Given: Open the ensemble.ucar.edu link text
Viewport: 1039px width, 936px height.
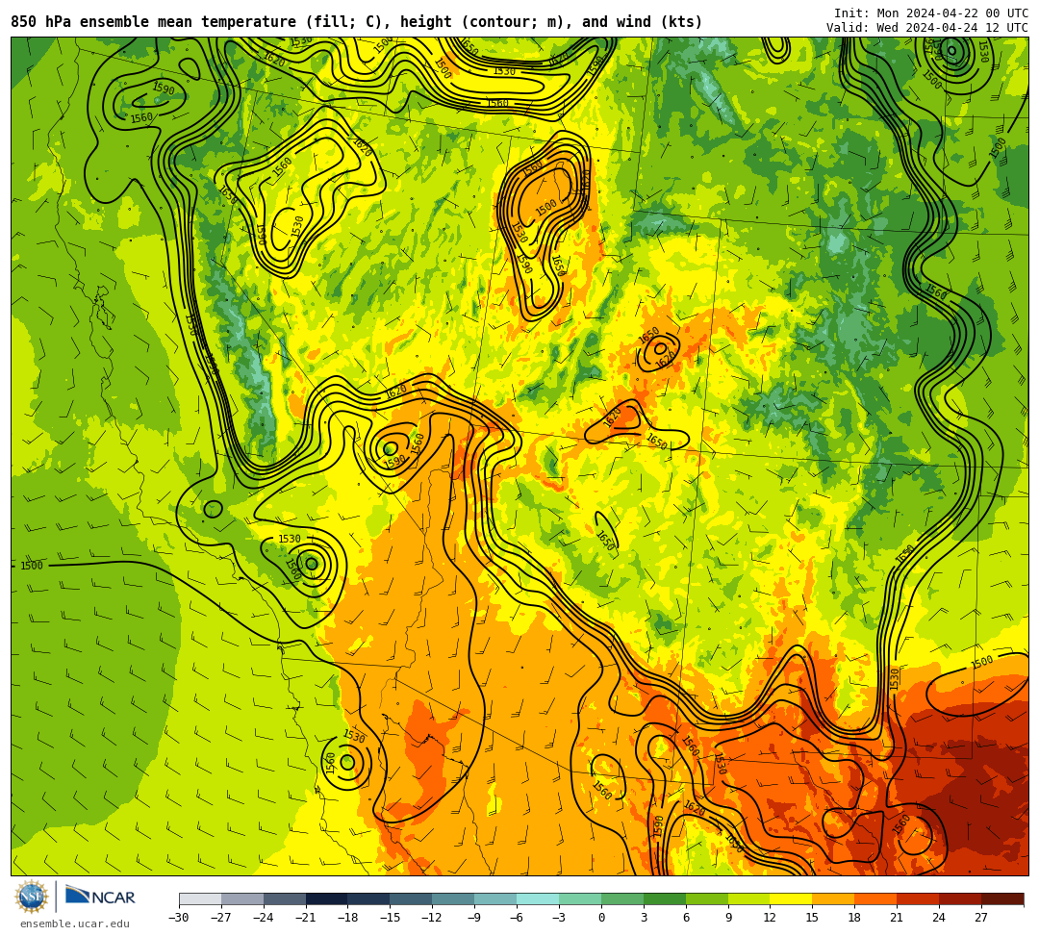Looking at the screenshot, I should [x=75, y=923].
